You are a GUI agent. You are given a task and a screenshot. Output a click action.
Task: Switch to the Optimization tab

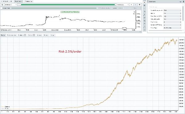pos(29,2)
